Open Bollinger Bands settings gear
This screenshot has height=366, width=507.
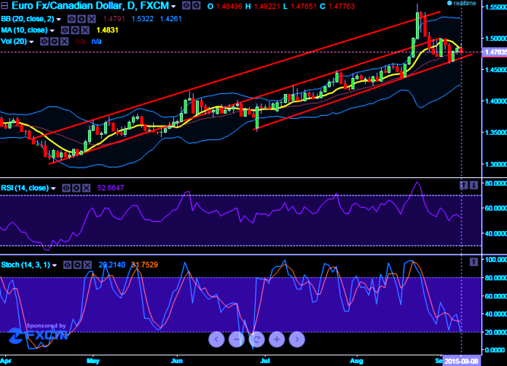(x=81, y=19)
